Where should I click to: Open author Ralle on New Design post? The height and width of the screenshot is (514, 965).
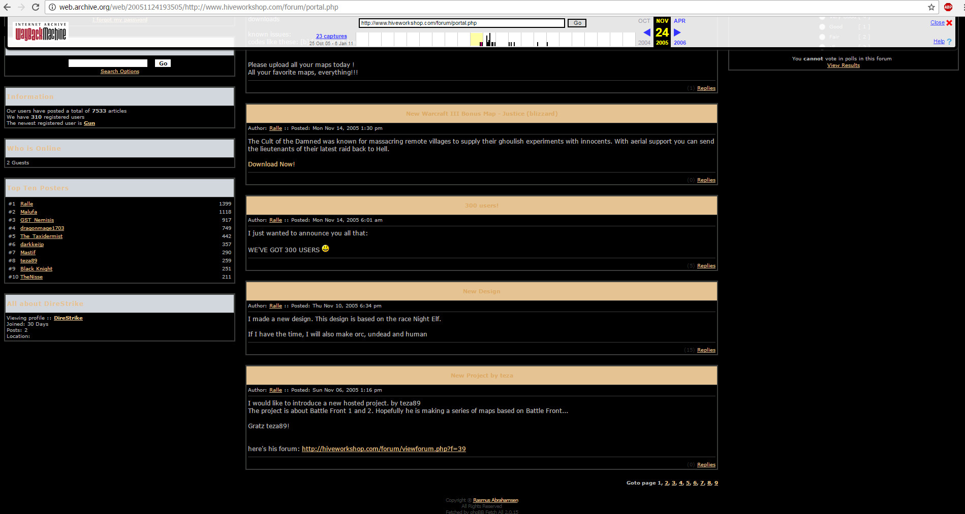(275, 306)
